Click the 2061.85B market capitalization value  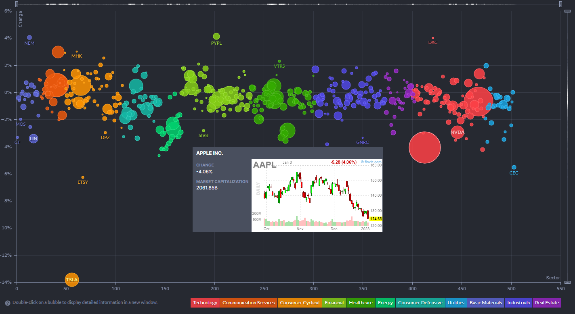click(x=207, y=188)
